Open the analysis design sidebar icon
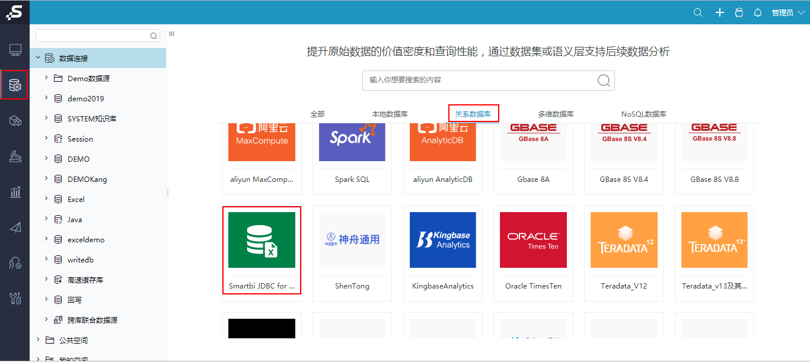Image resolution: width=810 pixels, height=362 pixels. tap(15, 156)
